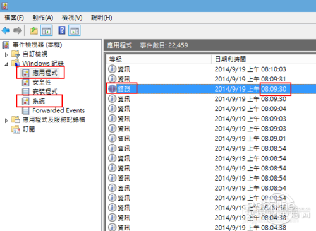Click the info icon of the 08:09:01 event
The width and height of the screenshot is (316, 231).
112,138
